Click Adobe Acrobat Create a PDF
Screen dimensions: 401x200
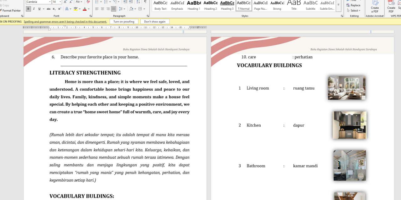coord(375,7)
